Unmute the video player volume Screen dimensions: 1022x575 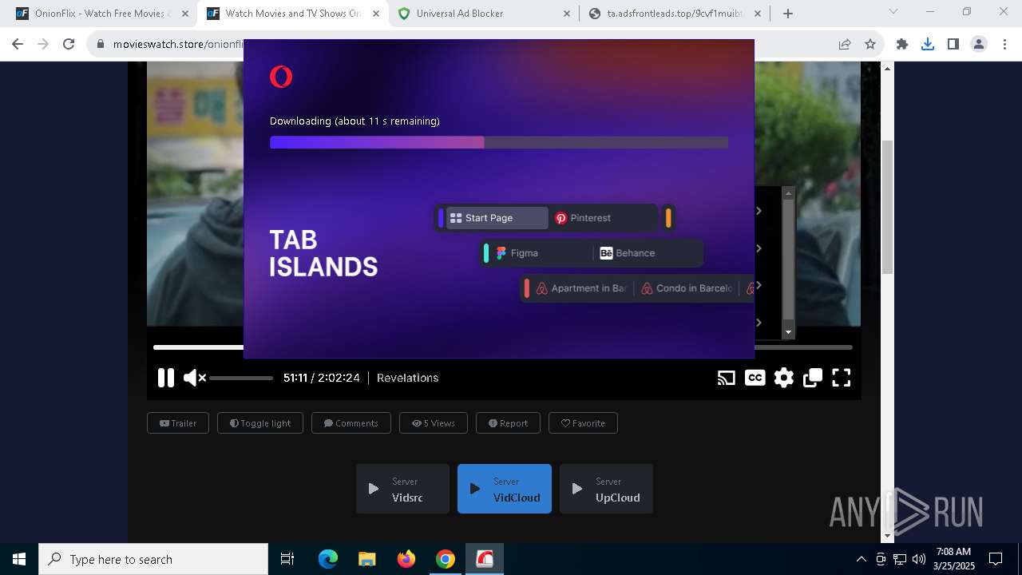[x=194, y=378]
